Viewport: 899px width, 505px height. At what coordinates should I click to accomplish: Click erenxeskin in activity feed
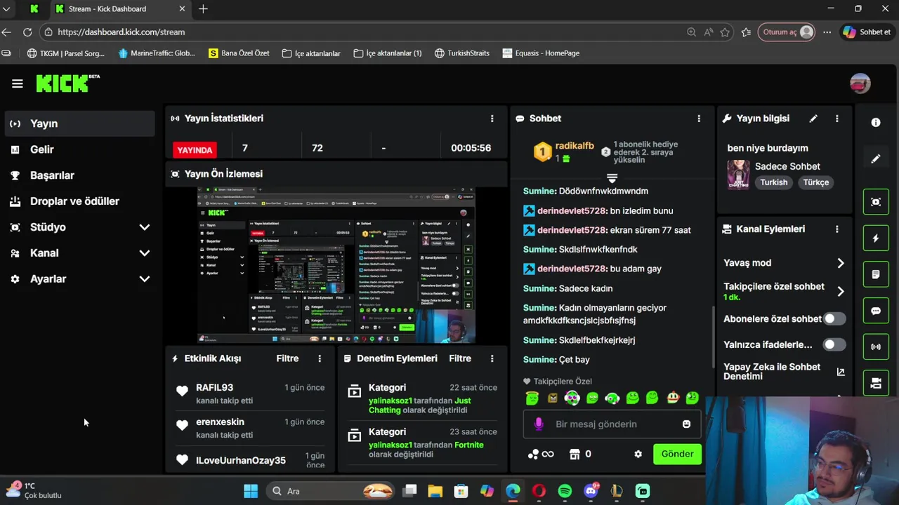pos(220,422)
